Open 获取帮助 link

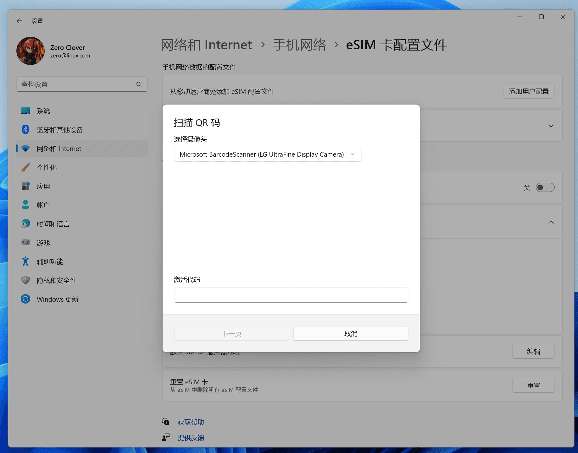point(191,422)
